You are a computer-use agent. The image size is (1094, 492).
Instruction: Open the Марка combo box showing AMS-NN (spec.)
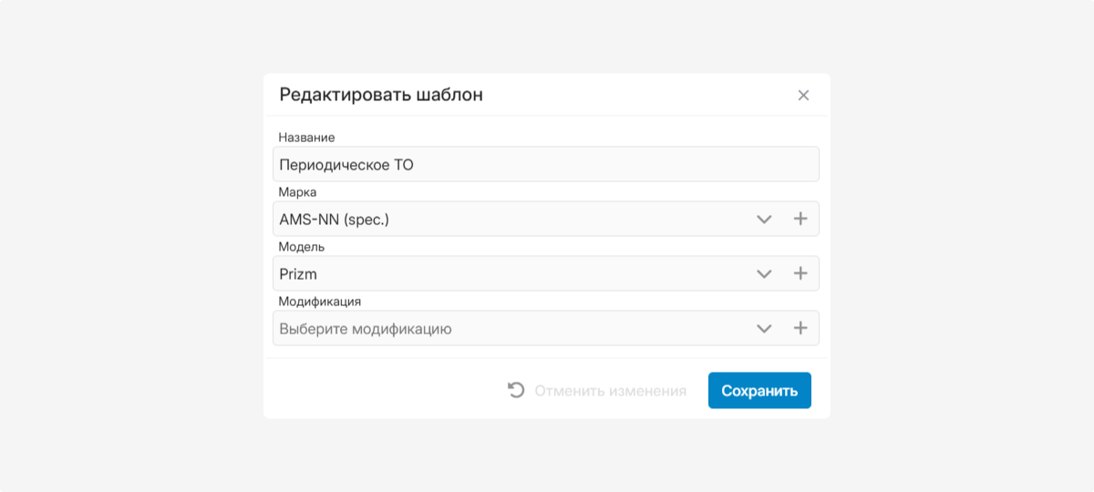click(511, 220)
